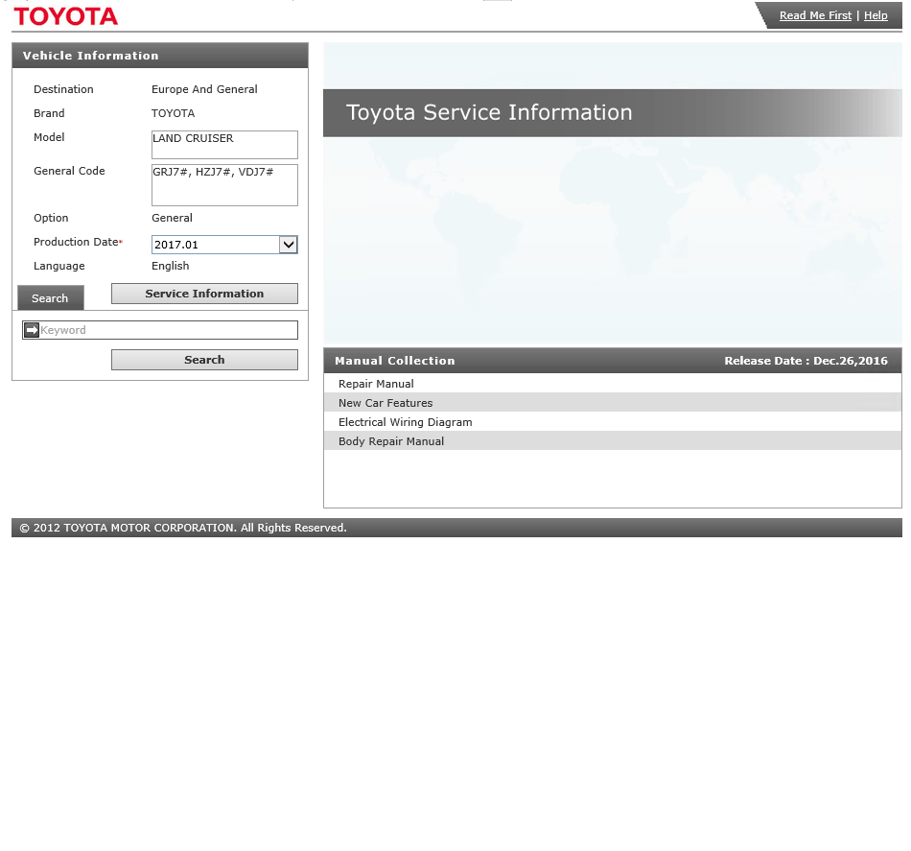This screenshot has width=911, height=851.
Task: Open New Car Features manual
Action: click(x=613, y=403)
